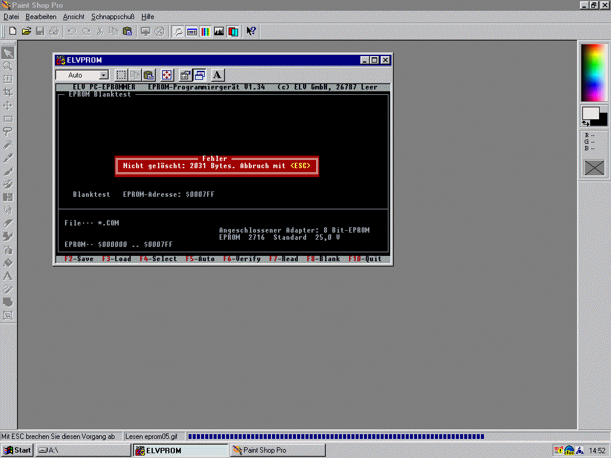611x458 pixels.
Task: Switch to ELVPROM in the taskbar
Action: (181, 451)
